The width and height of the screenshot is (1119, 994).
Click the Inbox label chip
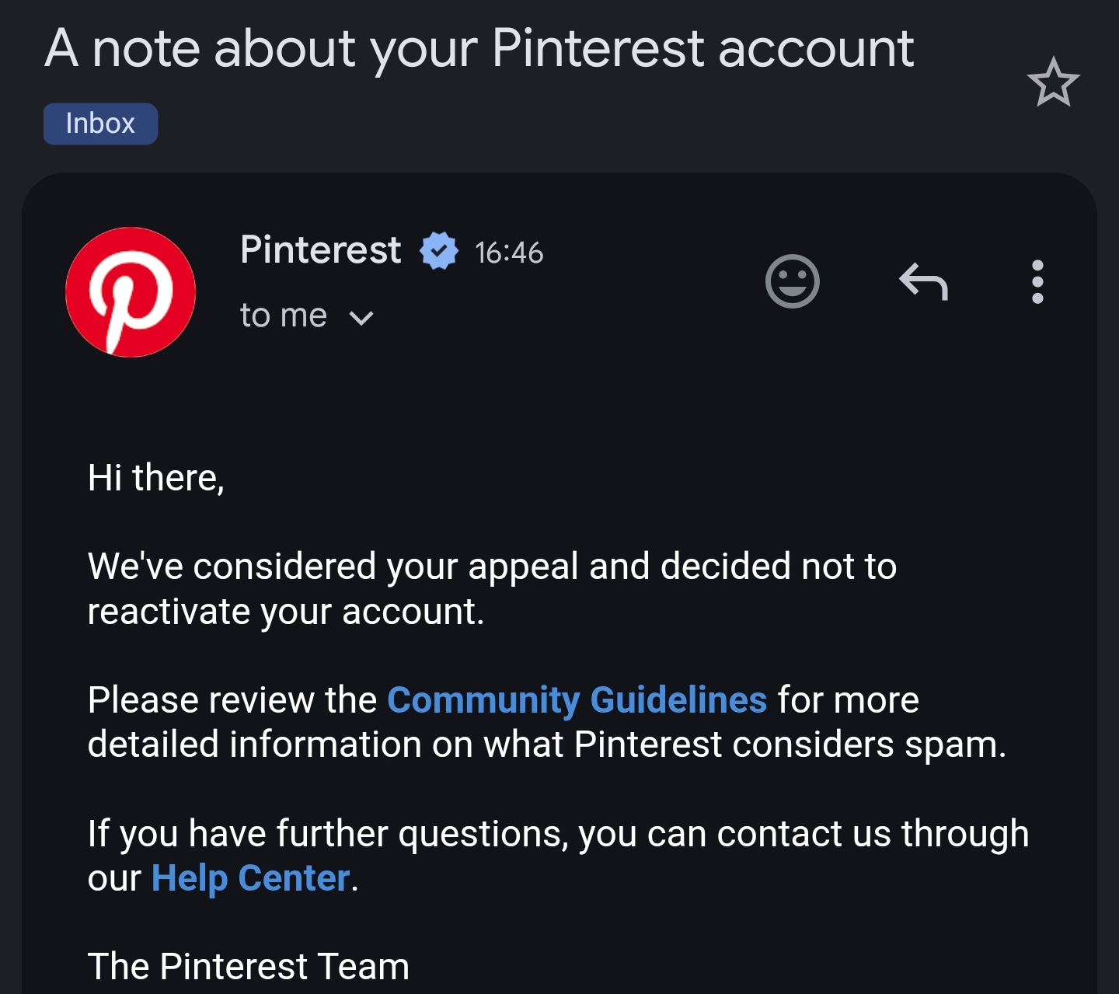tap(100, 124)
